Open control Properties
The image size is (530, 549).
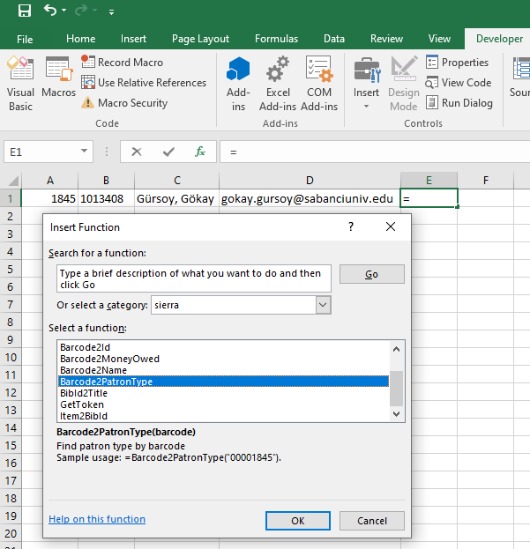(x=457, y=62)
